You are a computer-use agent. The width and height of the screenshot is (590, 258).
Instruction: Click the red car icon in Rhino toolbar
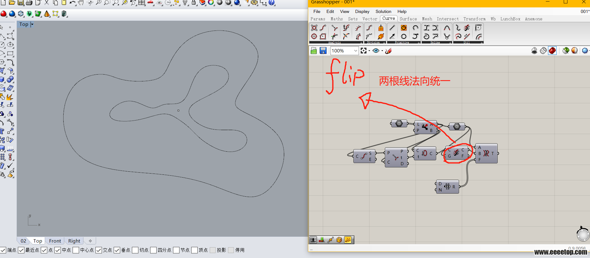click(x=150, y=2)
